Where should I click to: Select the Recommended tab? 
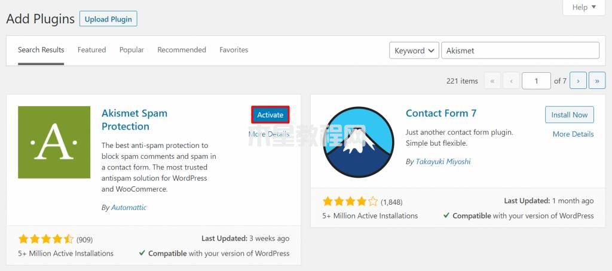tap(182, 50)
